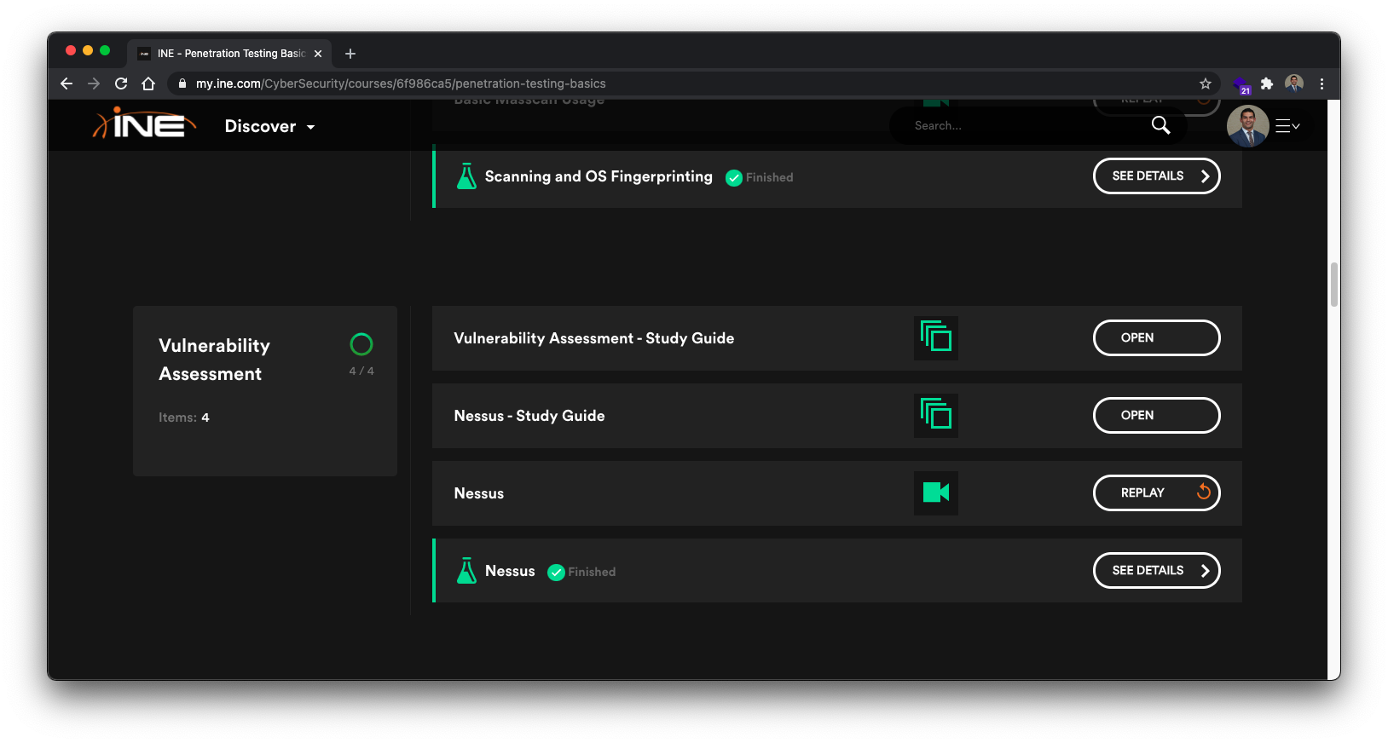The width and height of the screenshot is (1388, 743).
Task: Click the INE logo
Action: tap(144, 124)
